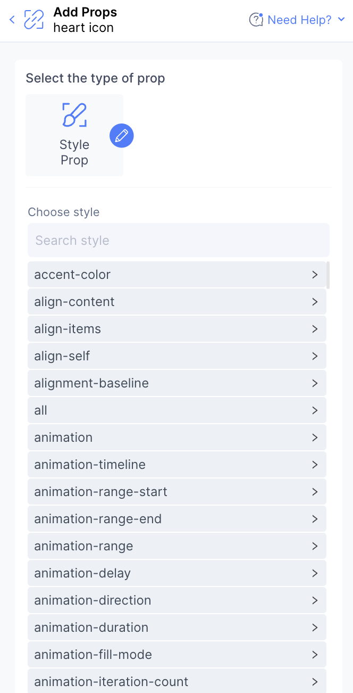353x693 pixels.
Task: Select the align-content style
Action: [176, 301]
